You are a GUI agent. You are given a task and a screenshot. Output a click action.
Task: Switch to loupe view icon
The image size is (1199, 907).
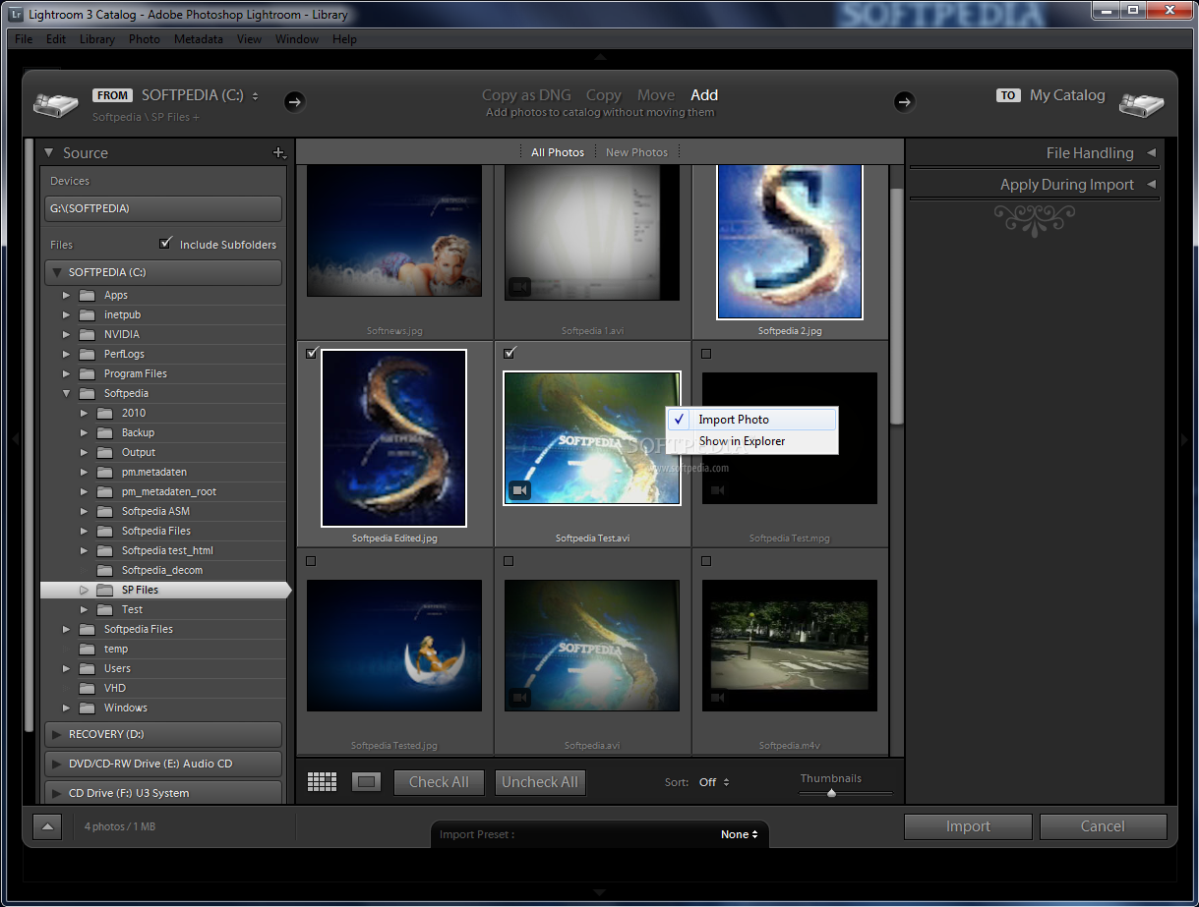pos(366,782)
